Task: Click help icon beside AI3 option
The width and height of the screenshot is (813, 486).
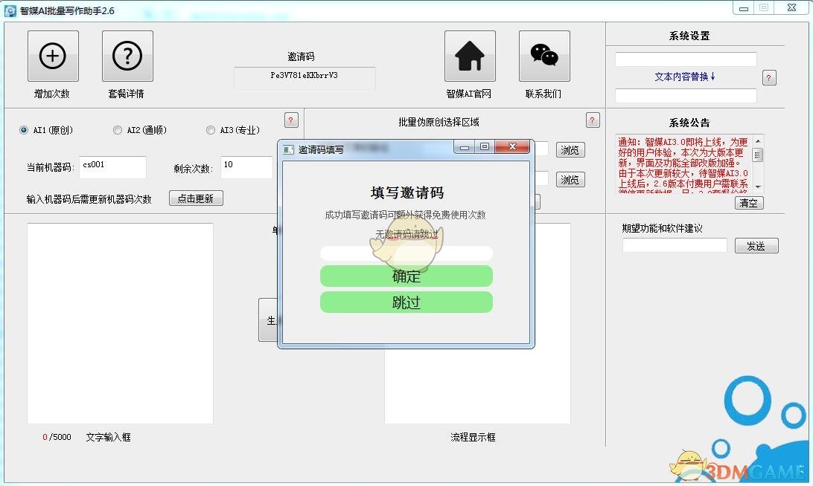Action: coord(292,120)
